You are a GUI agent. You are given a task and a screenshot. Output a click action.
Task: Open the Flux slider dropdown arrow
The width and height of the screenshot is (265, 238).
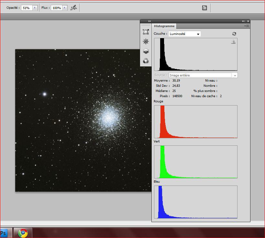65,8
